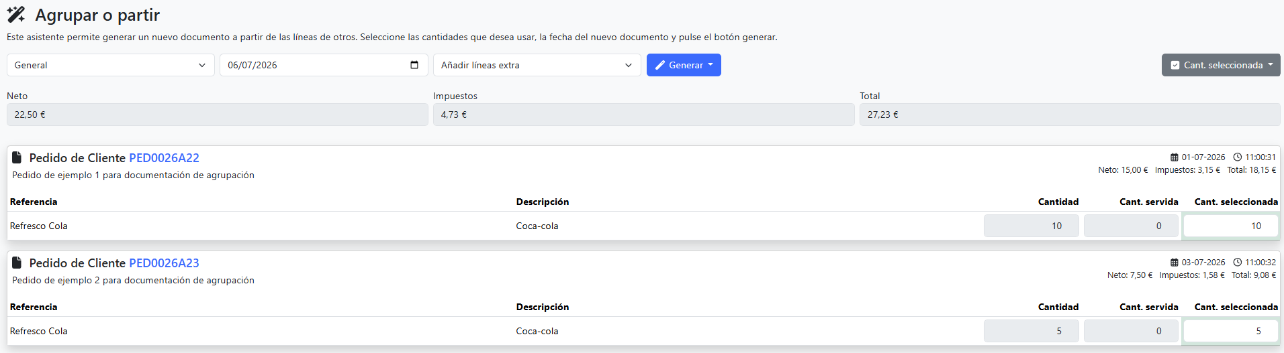The image size is (1284, 353).
Task: Select the Cant. seleccionada field with value 10
Action: tap(1231, 226)
